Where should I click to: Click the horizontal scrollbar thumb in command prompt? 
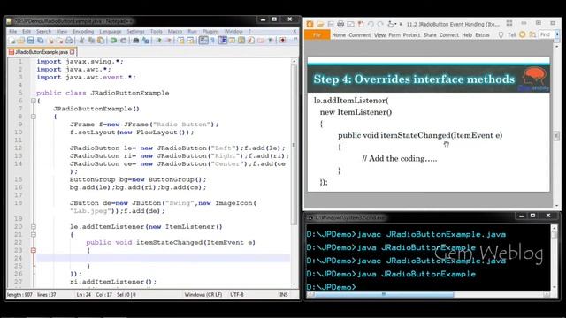coord(384,294)
